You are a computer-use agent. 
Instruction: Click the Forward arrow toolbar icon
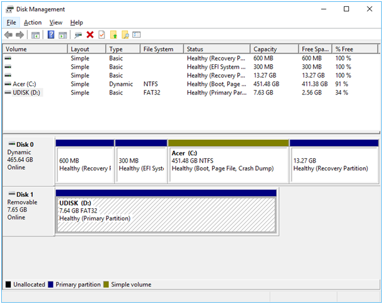pyautogui.click(x=20, y=35)
